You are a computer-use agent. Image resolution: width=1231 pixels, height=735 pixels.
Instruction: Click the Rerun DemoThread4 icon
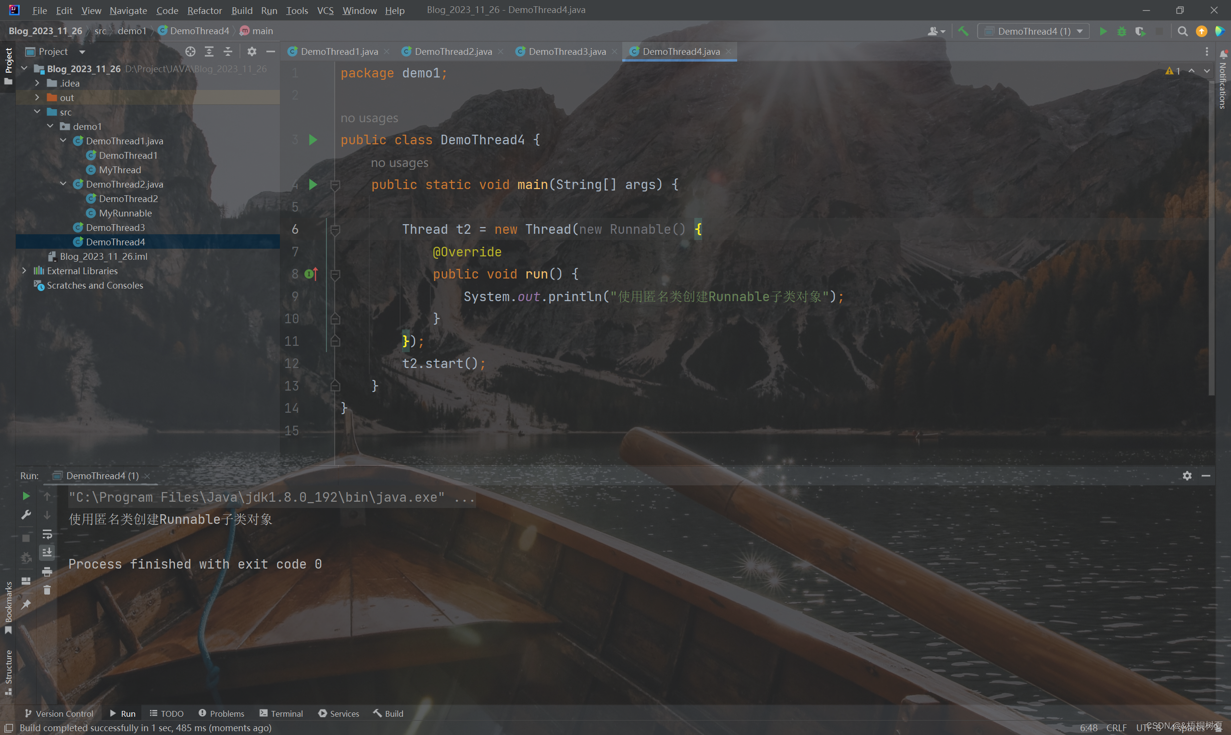(x=26, y=496)
